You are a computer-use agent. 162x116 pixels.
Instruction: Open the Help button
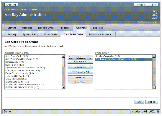154,5
